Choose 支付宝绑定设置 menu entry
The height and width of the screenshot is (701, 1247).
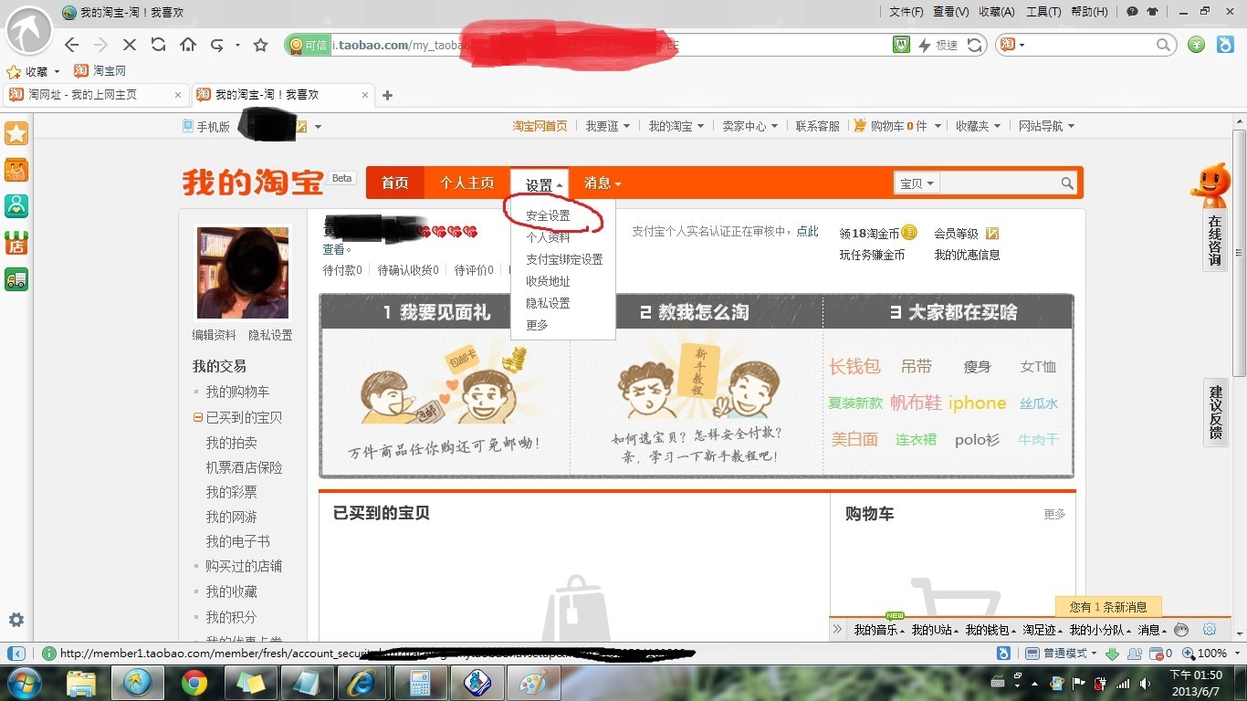[x=564, y=259]
